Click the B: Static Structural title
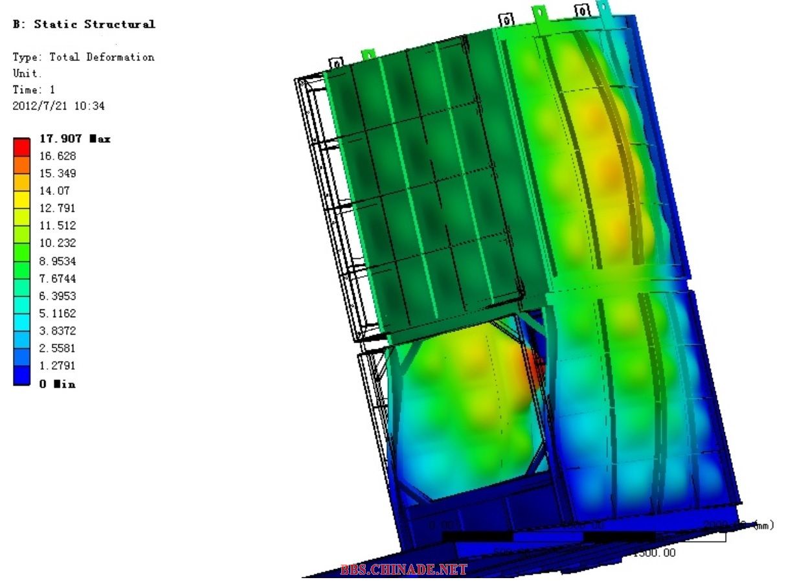 [84, 24]
